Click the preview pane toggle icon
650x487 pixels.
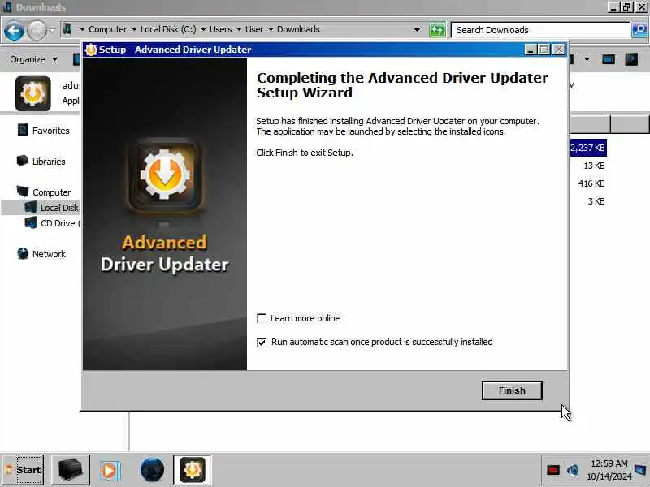[x=608, y=59]
